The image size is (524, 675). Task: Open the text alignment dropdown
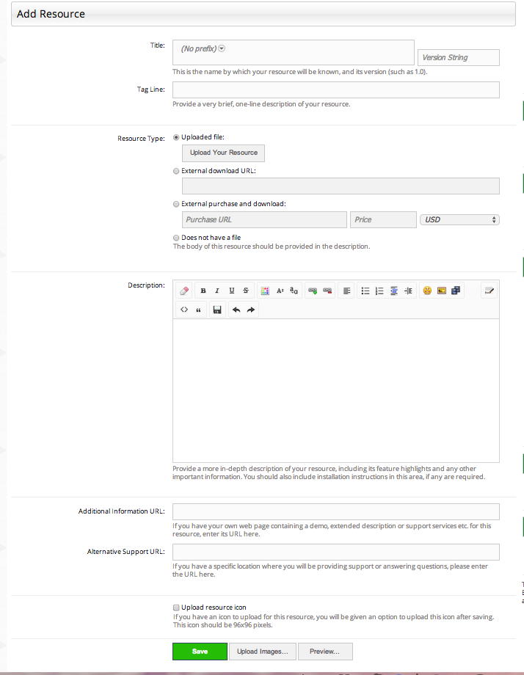pyautogui.click(x=346, y=291)
